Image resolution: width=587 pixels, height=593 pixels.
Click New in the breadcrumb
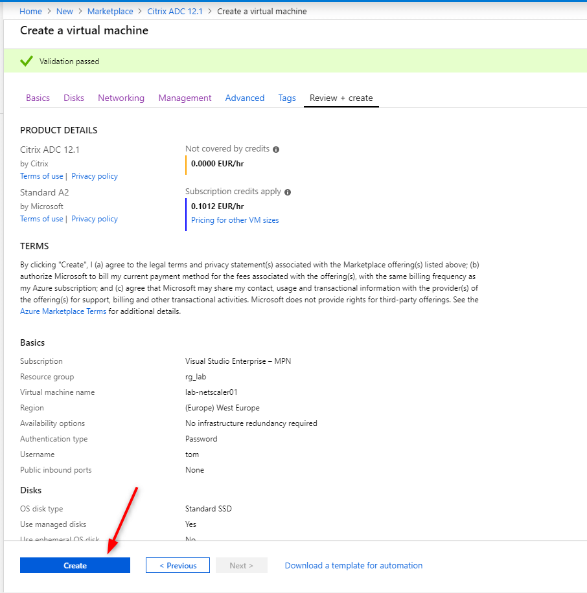pos(65,12)
